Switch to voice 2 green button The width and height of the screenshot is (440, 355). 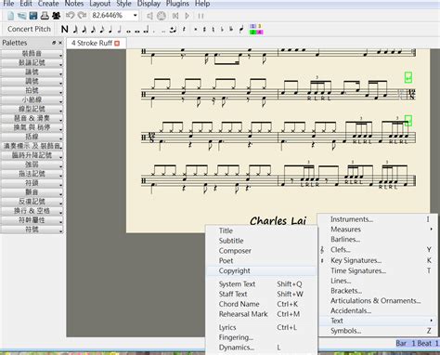pyautogui.click(x=253, y=32)
